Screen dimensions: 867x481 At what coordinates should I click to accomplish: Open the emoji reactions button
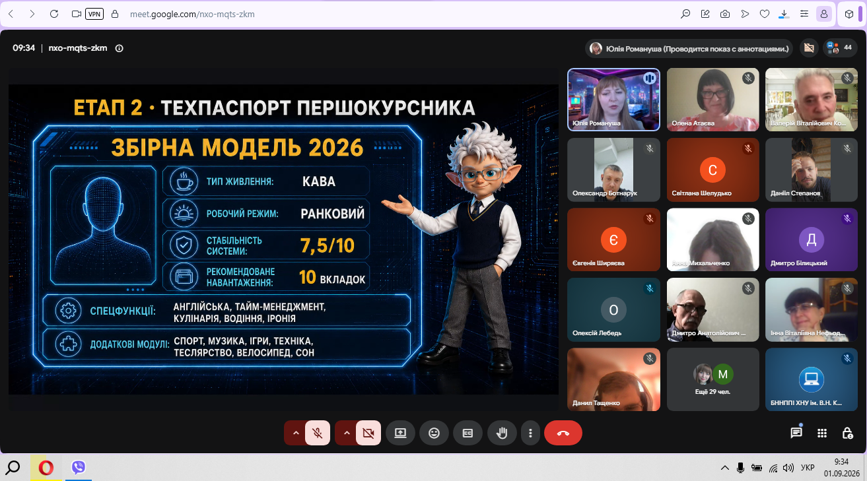coord(434,433)
